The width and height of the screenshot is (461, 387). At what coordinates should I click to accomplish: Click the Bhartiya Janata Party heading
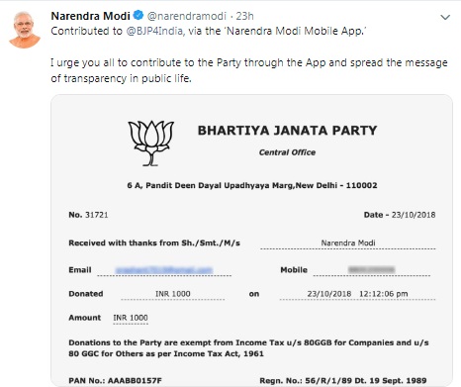(x=287, y=131)
